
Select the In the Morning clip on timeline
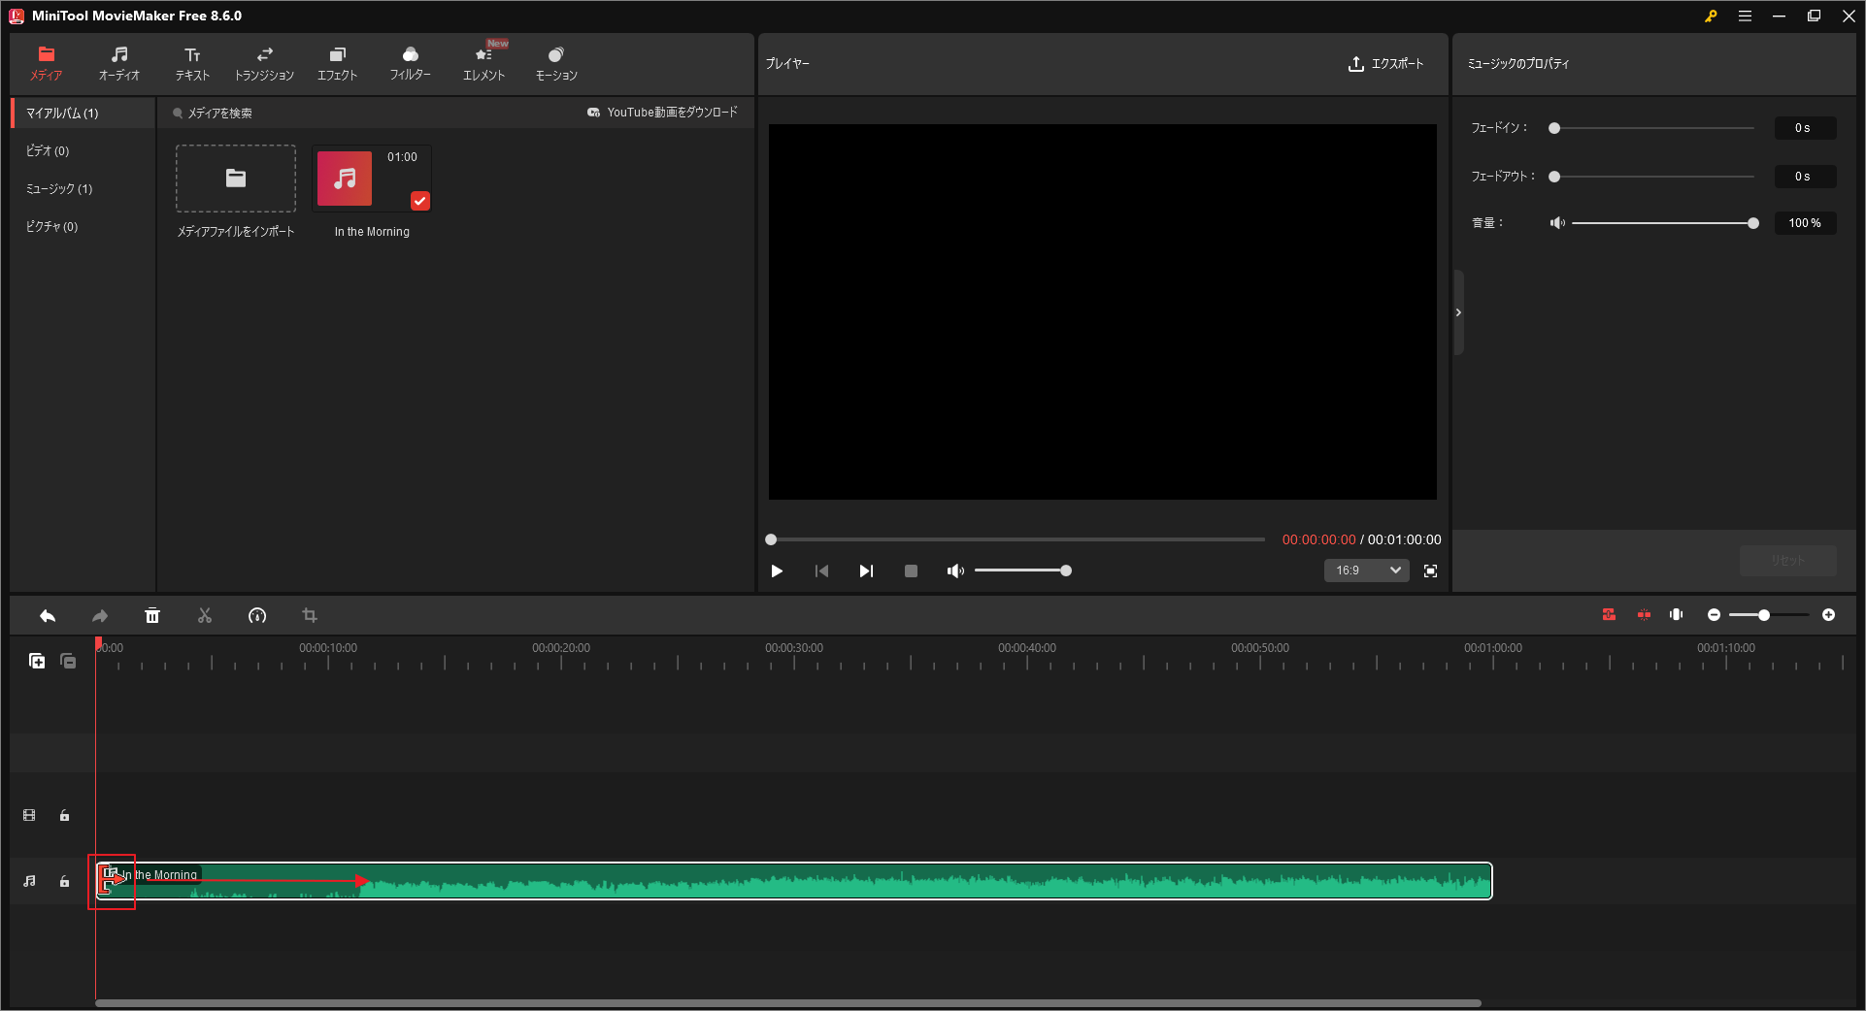777,881
